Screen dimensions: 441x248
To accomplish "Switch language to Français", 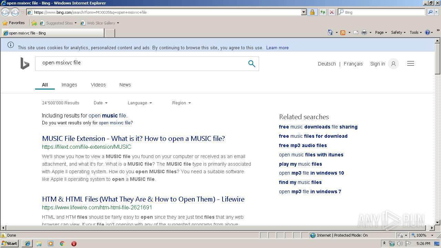I will pyautogui.click(x=353, y=64).
